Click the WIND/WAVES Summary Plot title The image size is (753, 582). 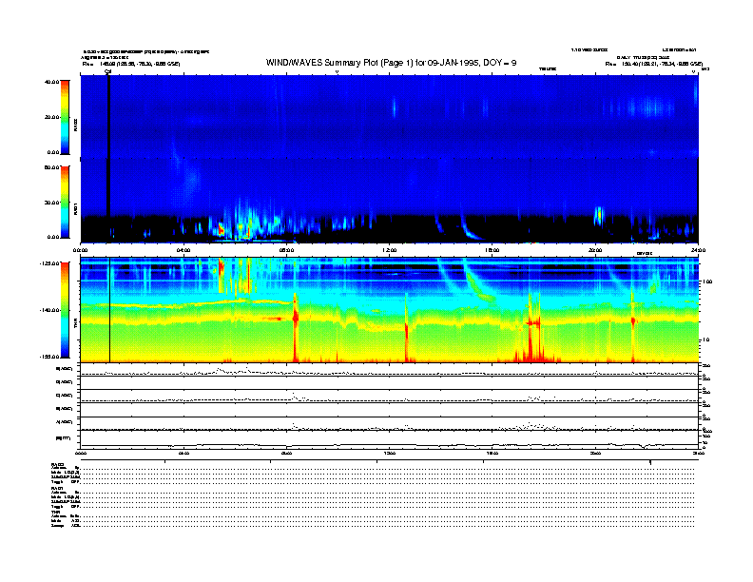point(391,63)
